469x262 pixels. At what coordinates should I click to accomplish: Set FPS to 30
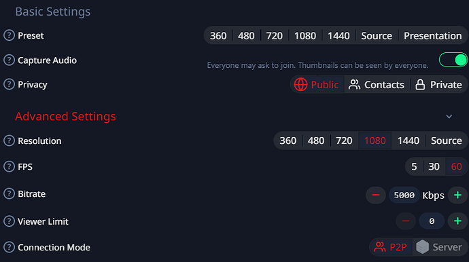[434, 166]
